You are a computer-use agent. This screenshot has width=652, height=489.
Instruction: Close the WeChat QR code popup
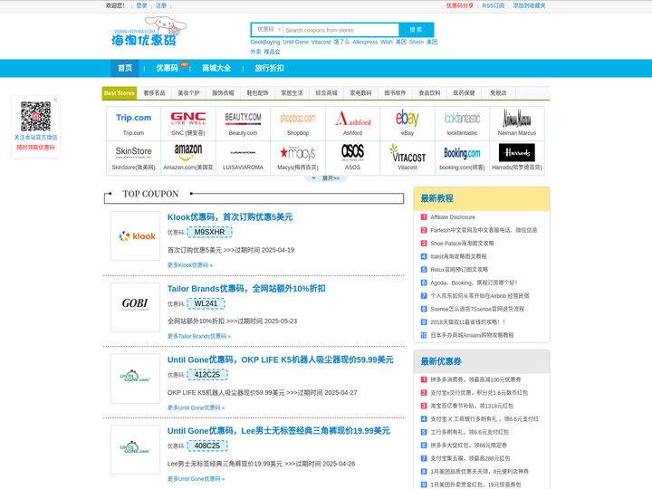point(55,100)
